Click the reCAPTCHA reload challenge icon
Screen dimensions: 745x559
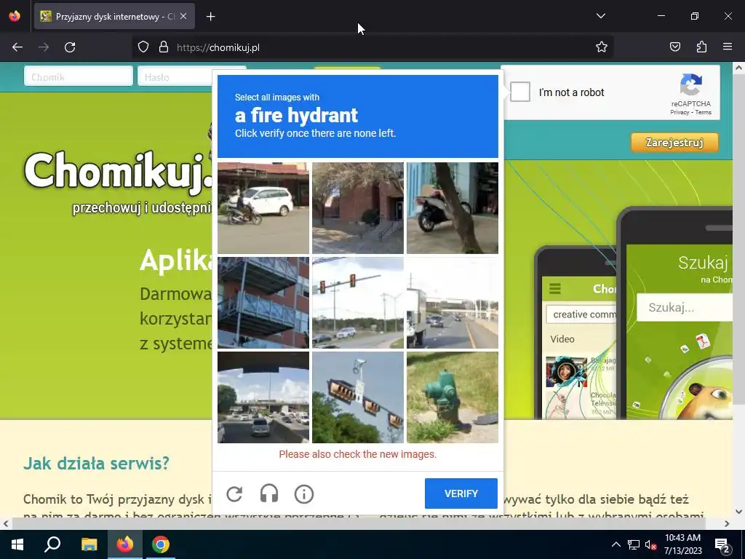coord(234,494)
